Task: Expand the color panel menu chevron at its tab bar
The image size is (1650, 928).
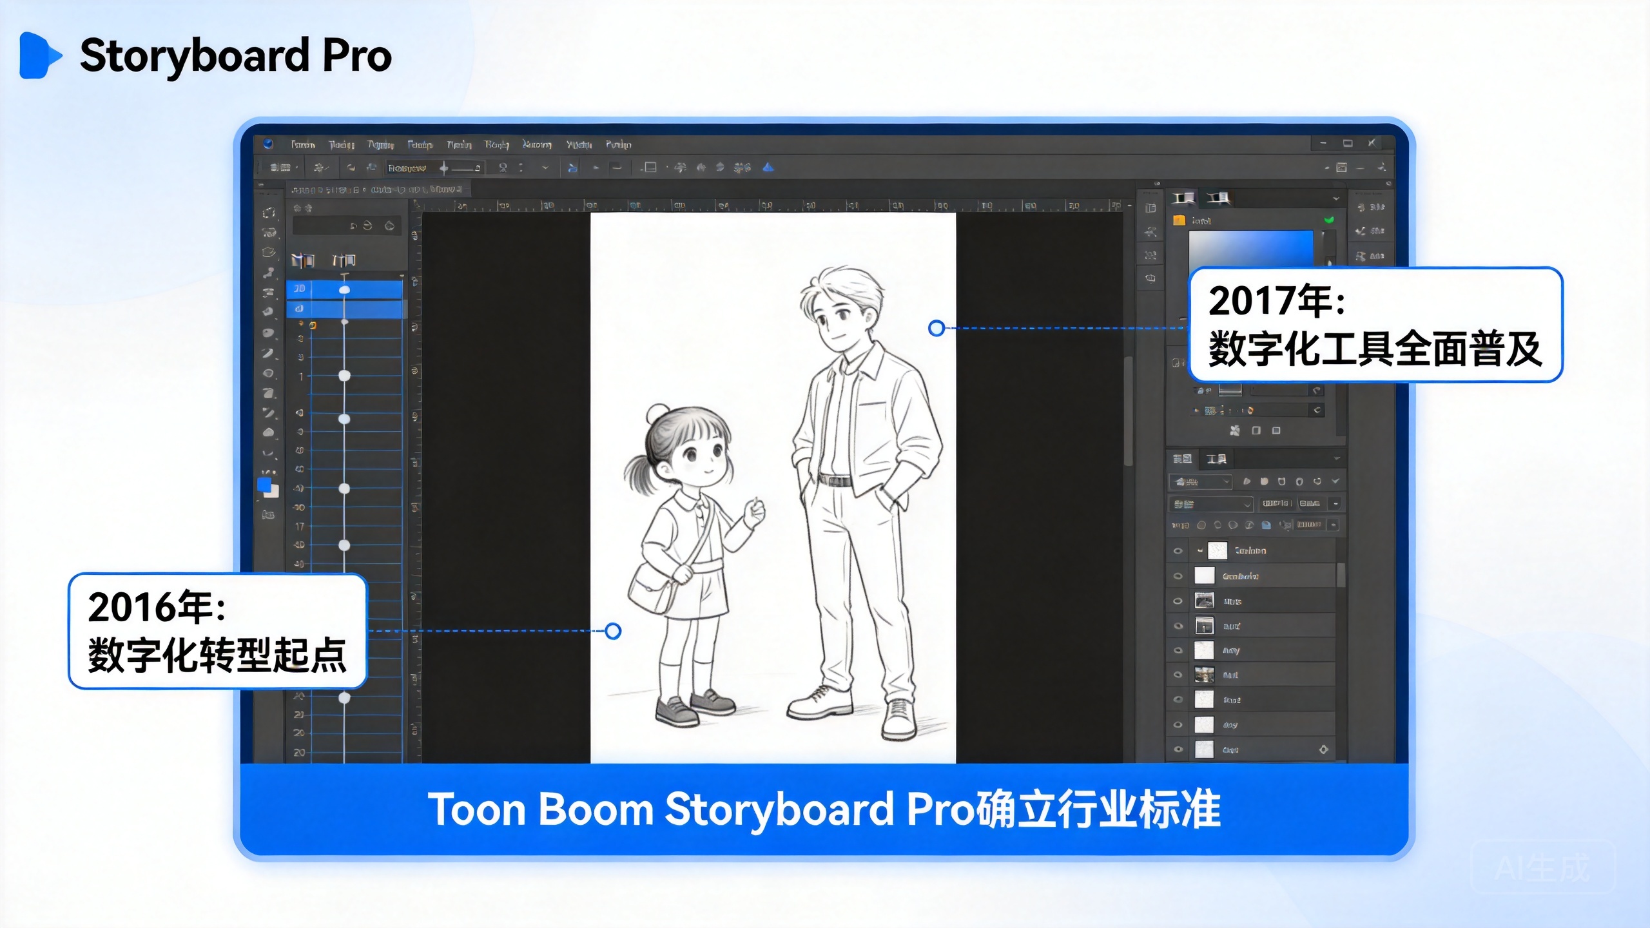Action: click(x=1335, y=198)
